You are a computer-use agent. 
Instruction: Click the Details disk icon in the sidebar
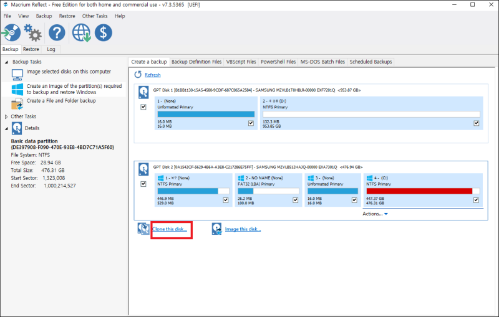coord(17,128)
